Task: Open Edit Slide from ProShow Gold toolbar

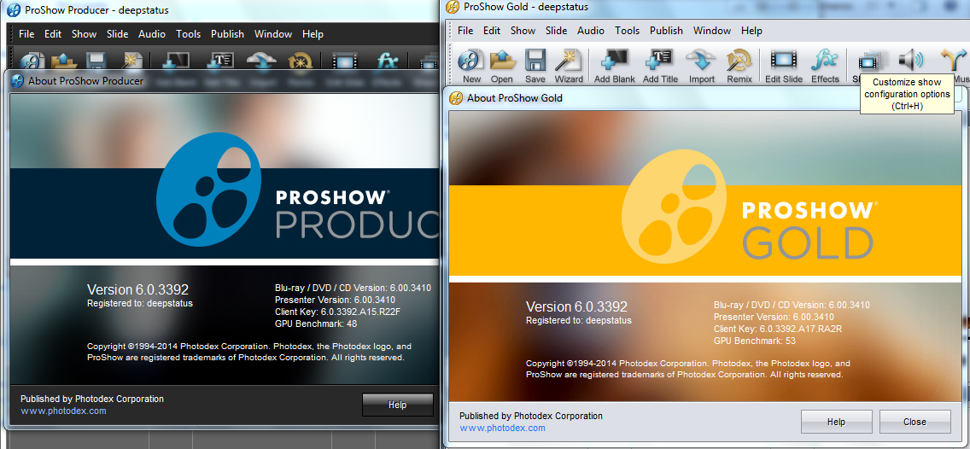Action: click(x=783, y=63)
